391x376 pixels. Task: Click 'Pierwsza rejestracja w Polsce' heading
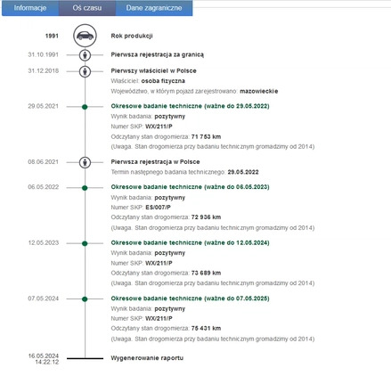click(x=155, y=162)
